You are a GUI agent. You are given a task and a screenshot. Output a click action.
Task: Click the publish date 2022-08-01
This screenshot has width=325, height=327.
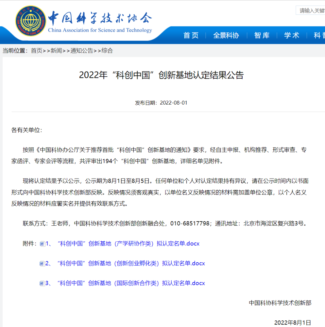click(x=174, y=103)
